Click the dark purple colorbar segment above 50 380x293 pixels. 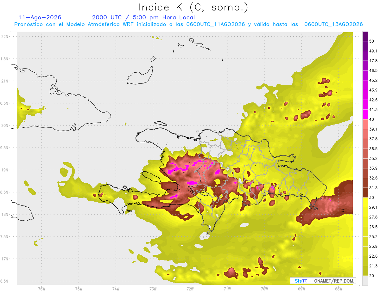(365, 36)
